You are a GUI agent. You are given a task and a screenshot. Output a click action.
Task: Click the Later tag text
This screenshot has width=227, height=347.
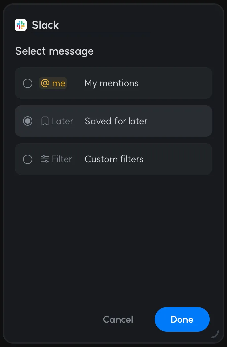tap(62, 121)
